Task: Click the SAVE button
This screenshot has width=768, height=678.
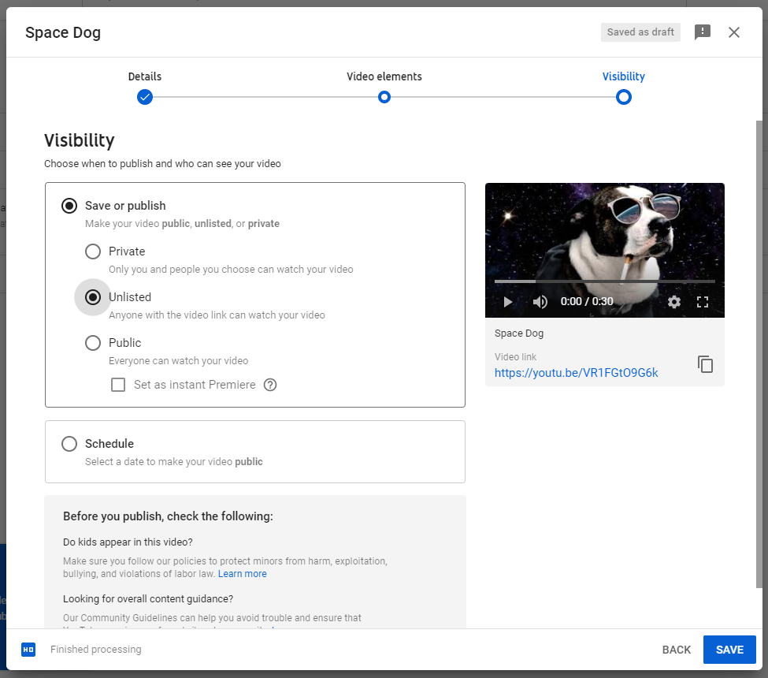Action: click(x=729, y=650)
